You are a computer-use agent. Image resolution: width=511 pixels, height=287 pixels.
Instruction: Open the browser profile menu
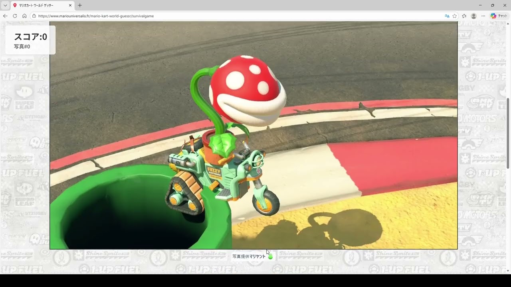coord(474,16)
